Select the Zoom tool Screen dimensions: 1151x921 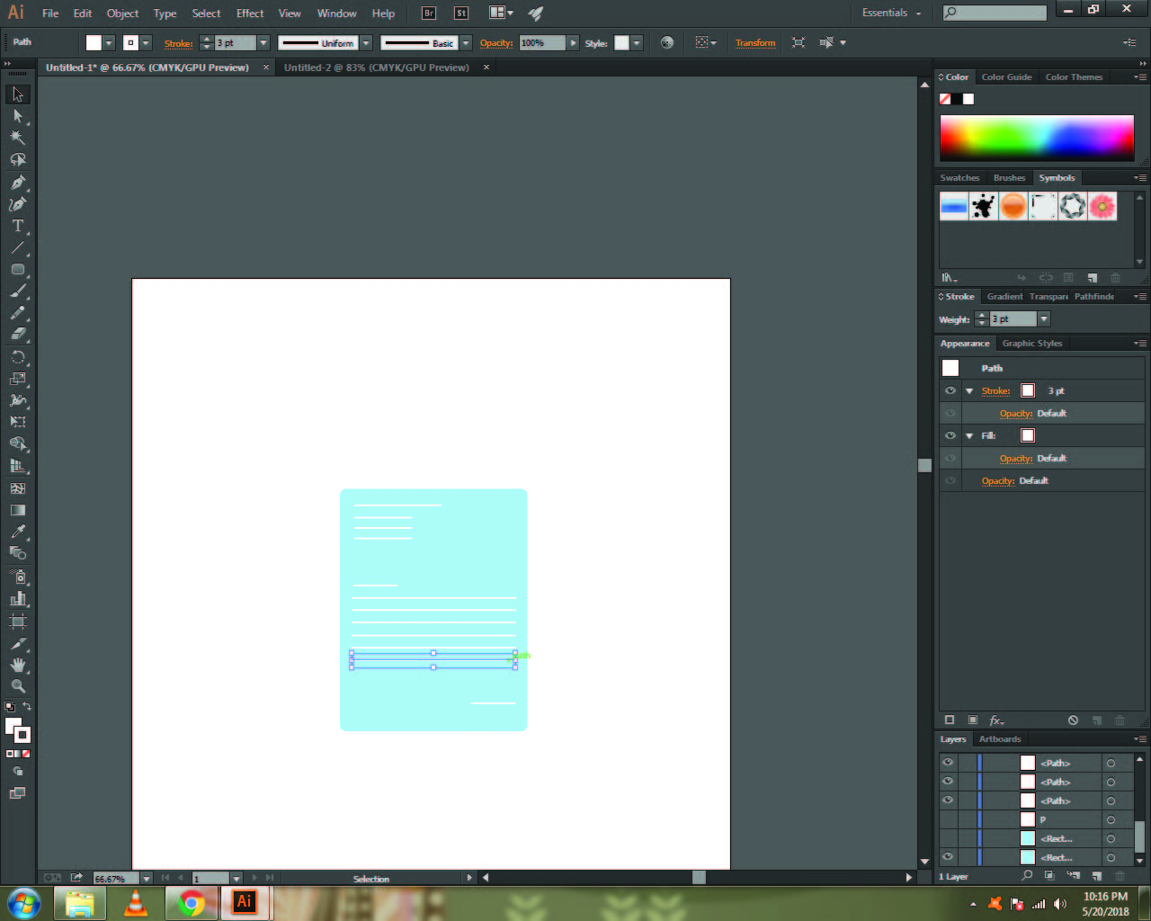tap(17, 686)
